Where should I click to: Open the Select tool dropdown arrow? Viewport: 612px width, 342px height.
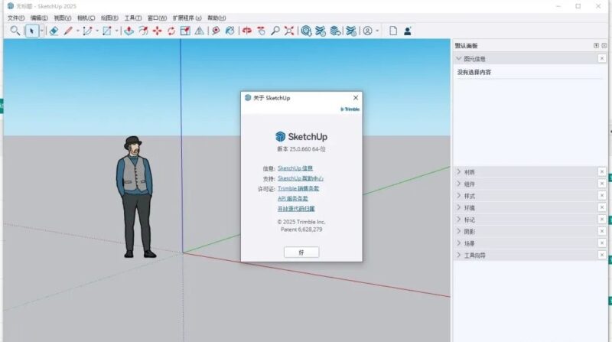click(x=41, y=31)
